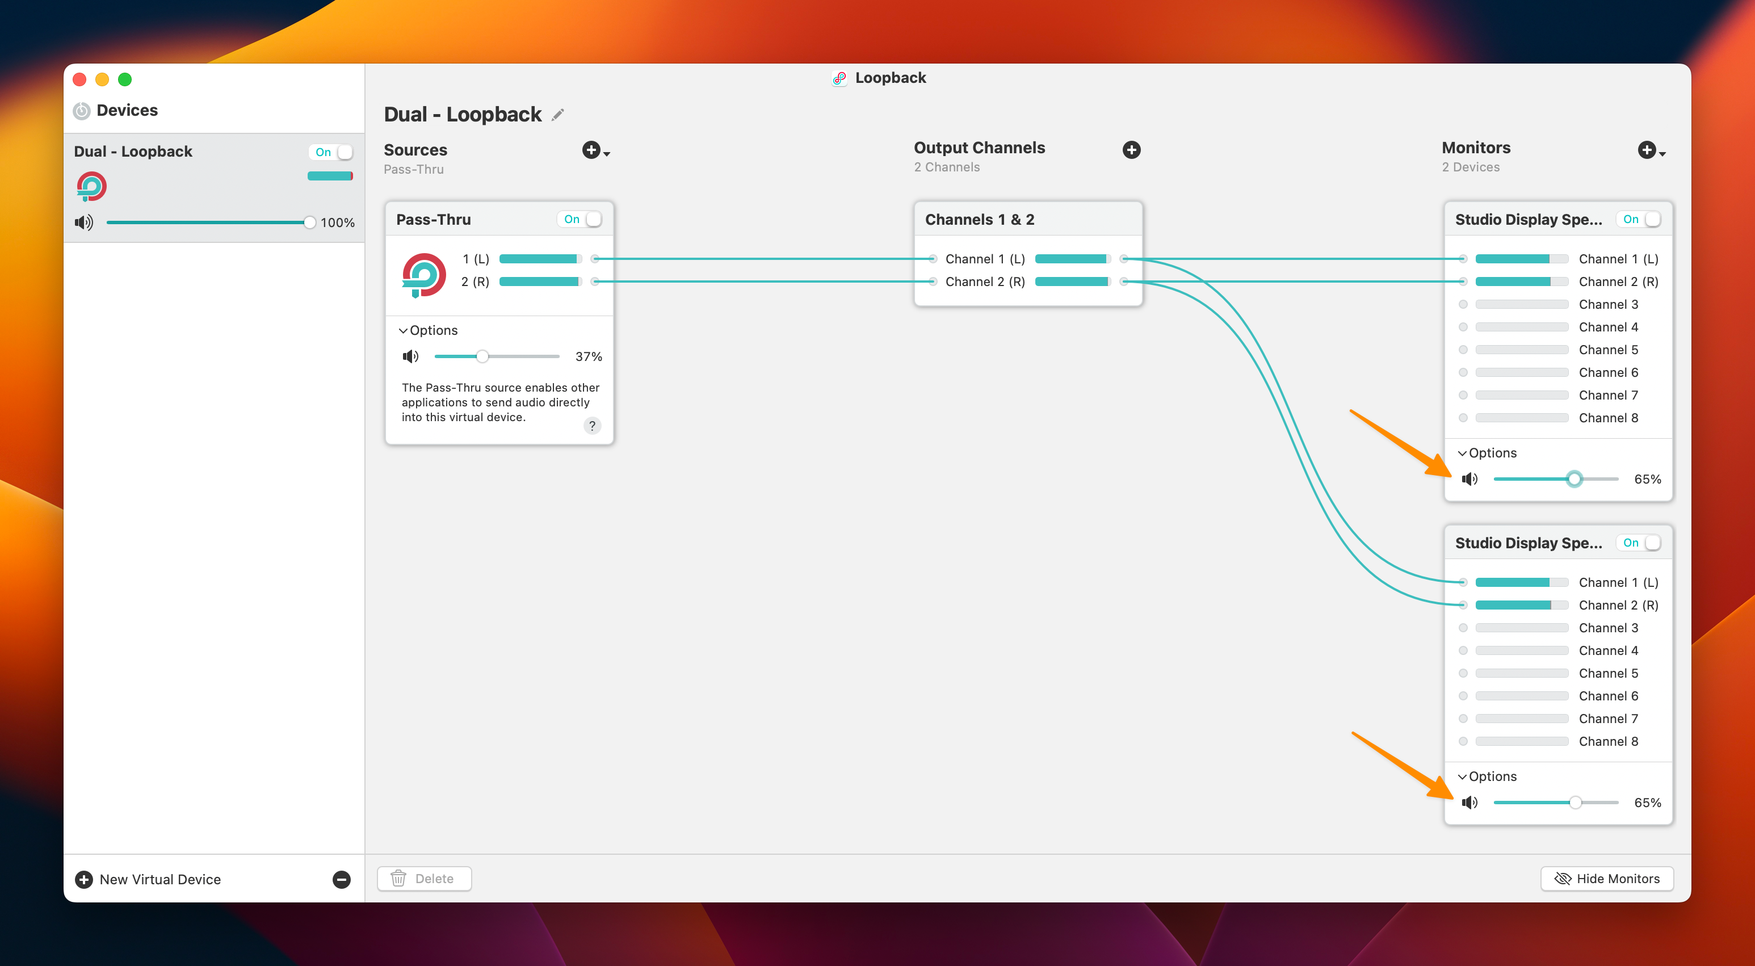Select the Dual - Loopback device in sidebar

(x=214, y=187)
